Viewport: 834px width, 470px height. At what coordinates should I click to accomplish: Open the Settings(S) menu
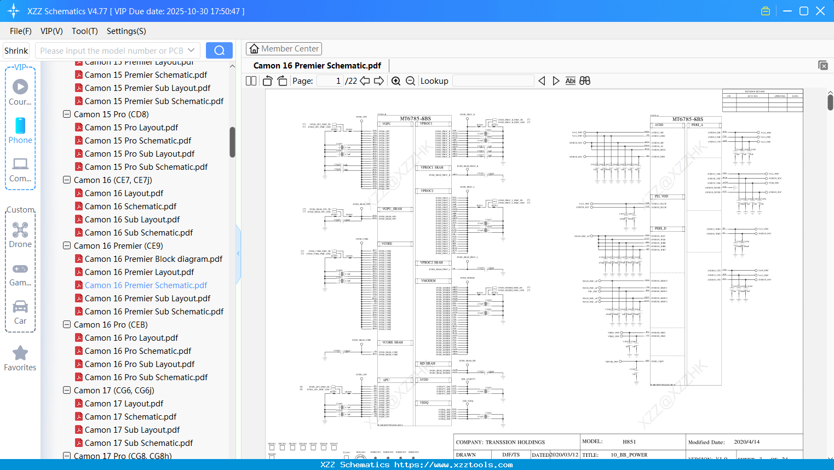coord(126,31)
